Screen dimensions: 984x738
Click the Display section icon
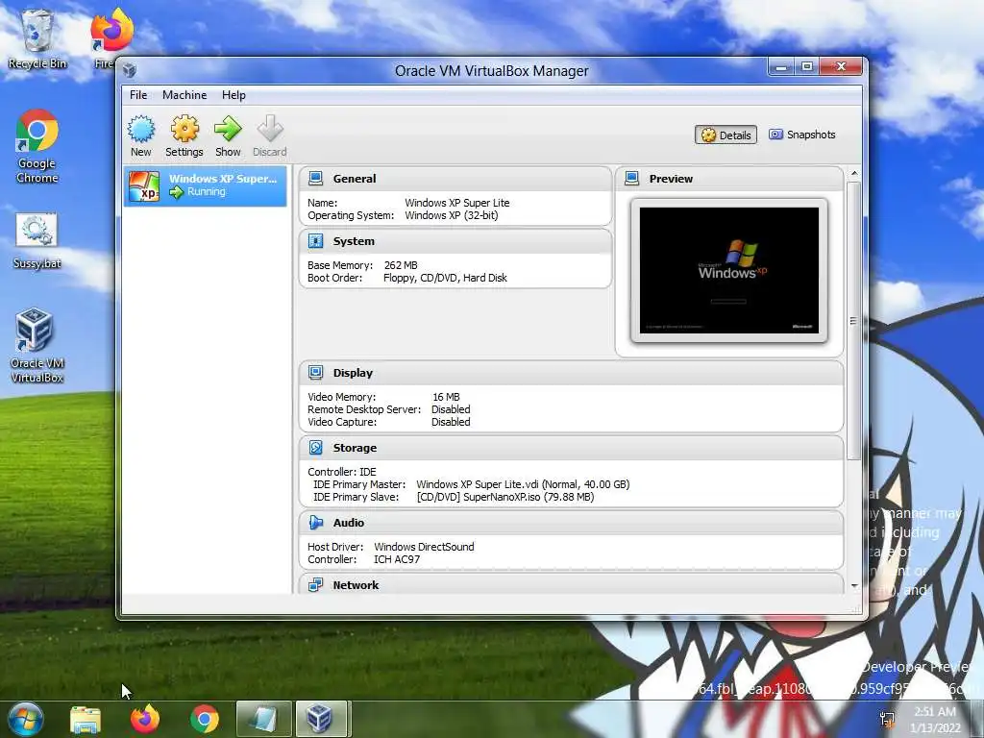315,373
